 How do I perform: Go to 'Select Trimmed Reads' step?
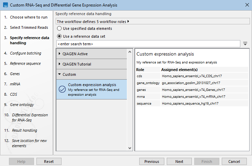[x=29, y=27]
